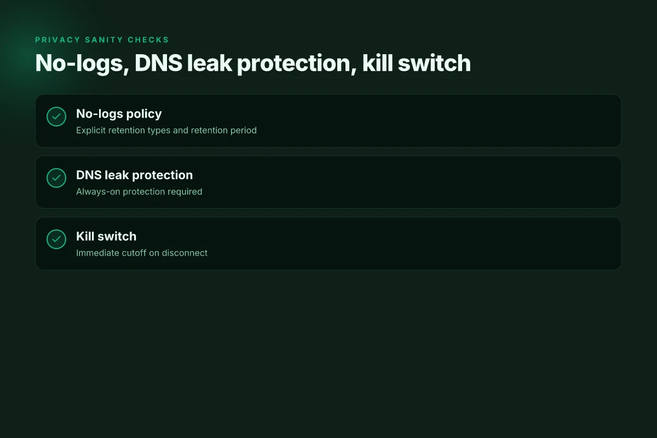Select the 'No-logs policy' card title
Viewport: 657px width, 438px height.
(x=119, y=114)
